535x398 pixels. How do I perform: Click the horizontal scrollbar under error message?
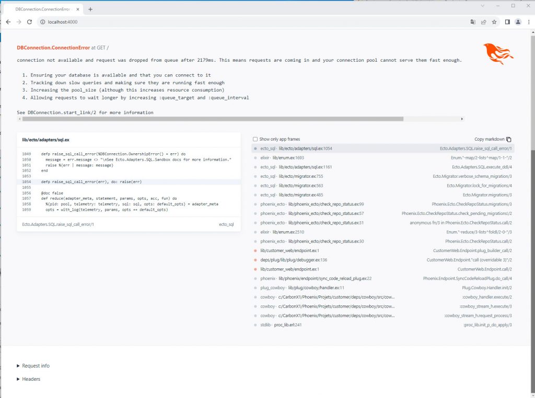(209, 119)
